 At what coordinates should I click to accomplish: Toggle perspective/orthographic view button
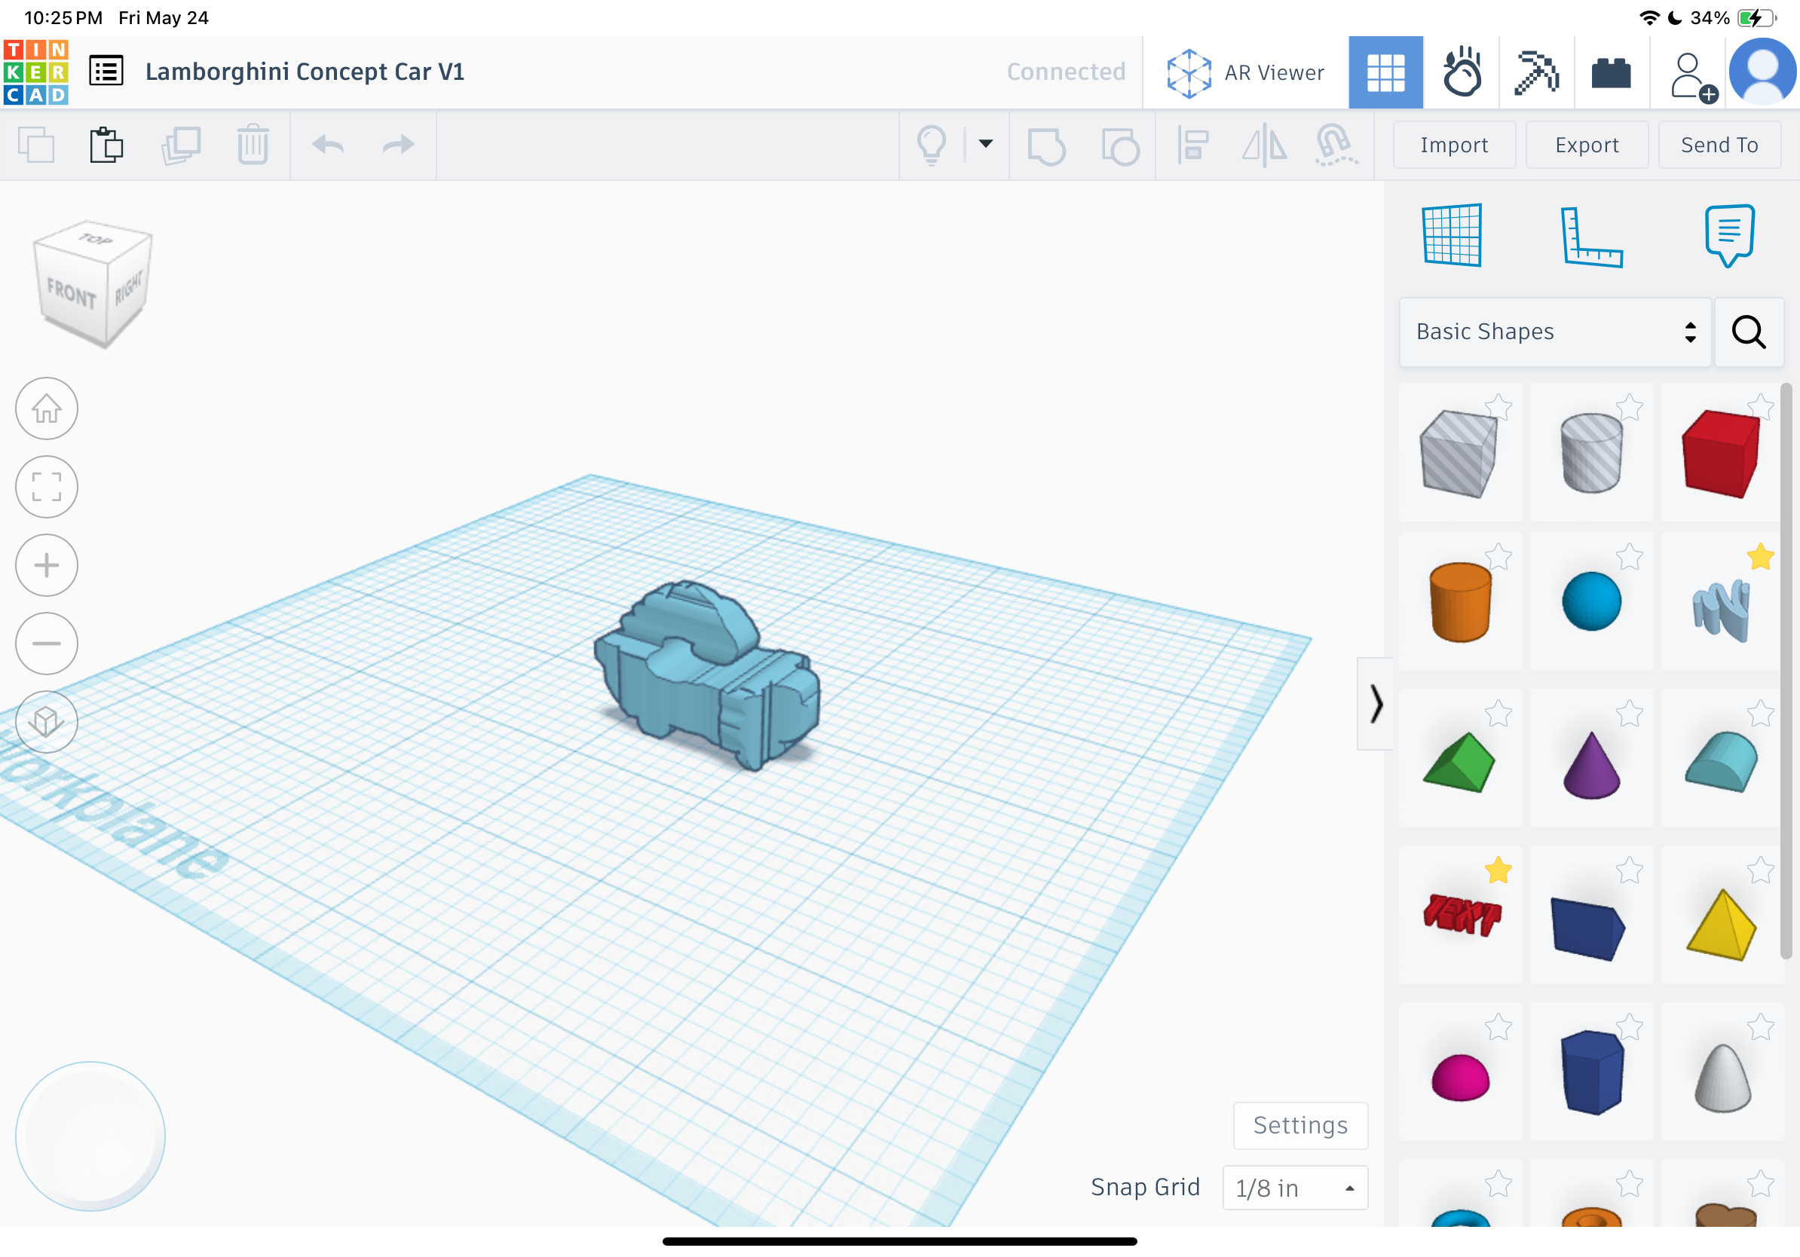pyautogui.click(x=46, y=722)
